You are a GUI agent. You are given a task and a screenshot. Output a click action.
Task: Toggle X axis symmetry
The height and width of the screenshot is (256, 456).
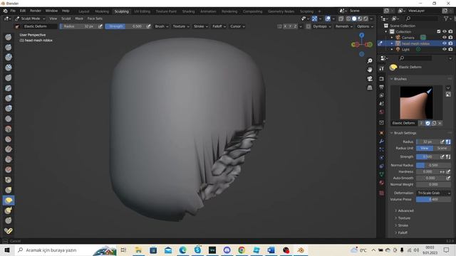(285, 26)
